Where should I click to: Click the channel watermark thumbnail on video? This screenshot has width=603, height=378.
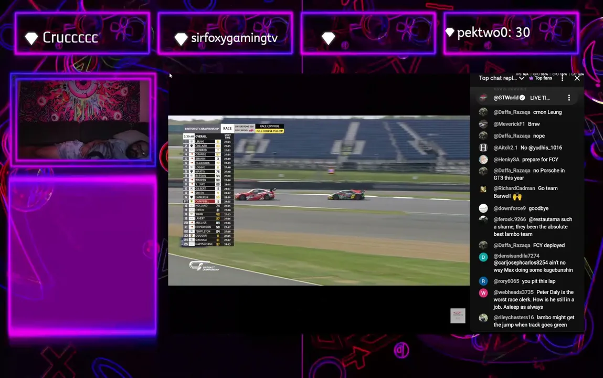click(x=458, y=316)
